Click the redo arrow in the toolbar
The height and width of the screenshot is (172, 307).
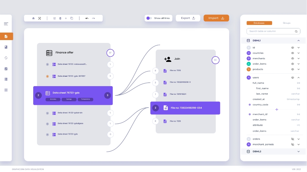click(x=93, y=18)
